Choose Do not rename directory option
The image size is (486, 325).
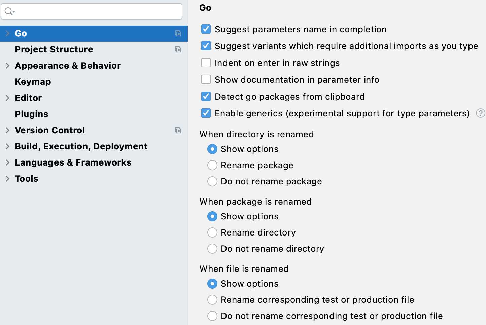212,249
